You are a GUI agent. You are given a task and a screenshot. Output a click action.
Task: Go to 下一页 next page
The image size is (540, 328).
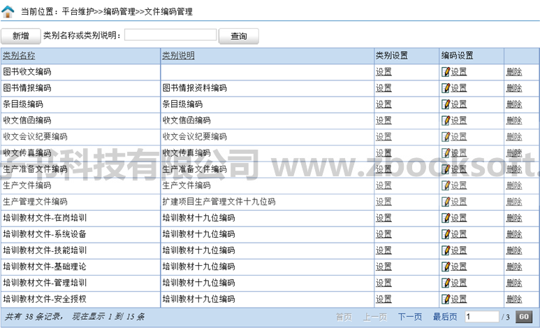pyautogui.click(x=410, y=317)
